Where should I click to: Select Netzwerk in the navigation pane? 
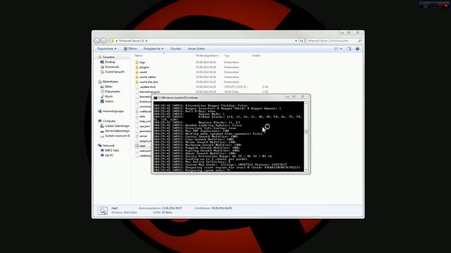(106, 145)
